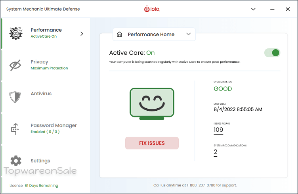Click the Active Care: On heading

click(x=132, y=53)
